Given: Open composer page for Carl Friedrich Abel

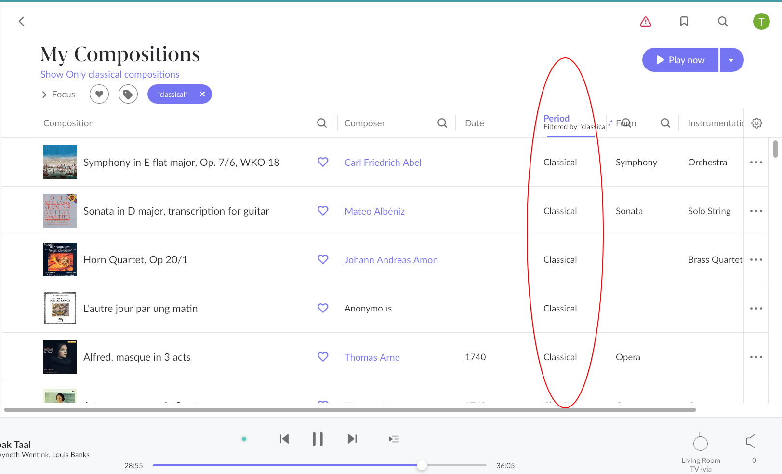Looking at the screenshot, I should tap(383, 163).
